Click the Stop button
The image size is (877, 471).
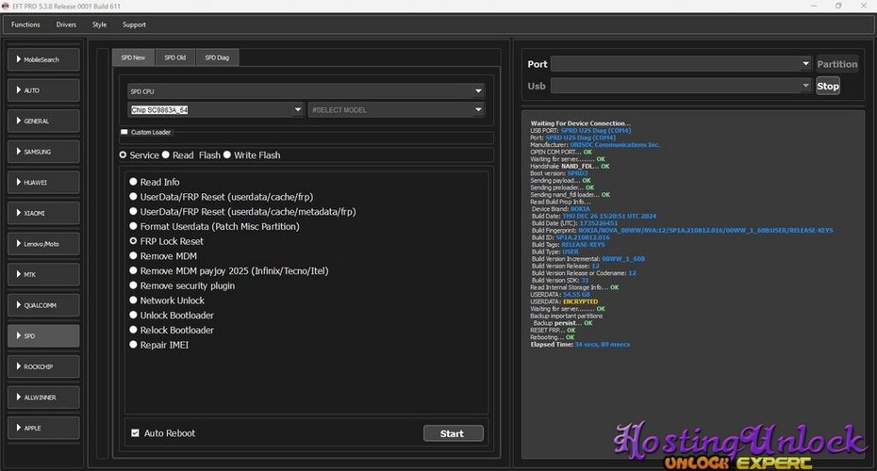pos(828,86)
